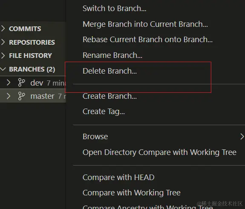Select Merge Branch into Current Branch...
The height and width of the screenshot is (209, 245).
click(x=145, y=24)
